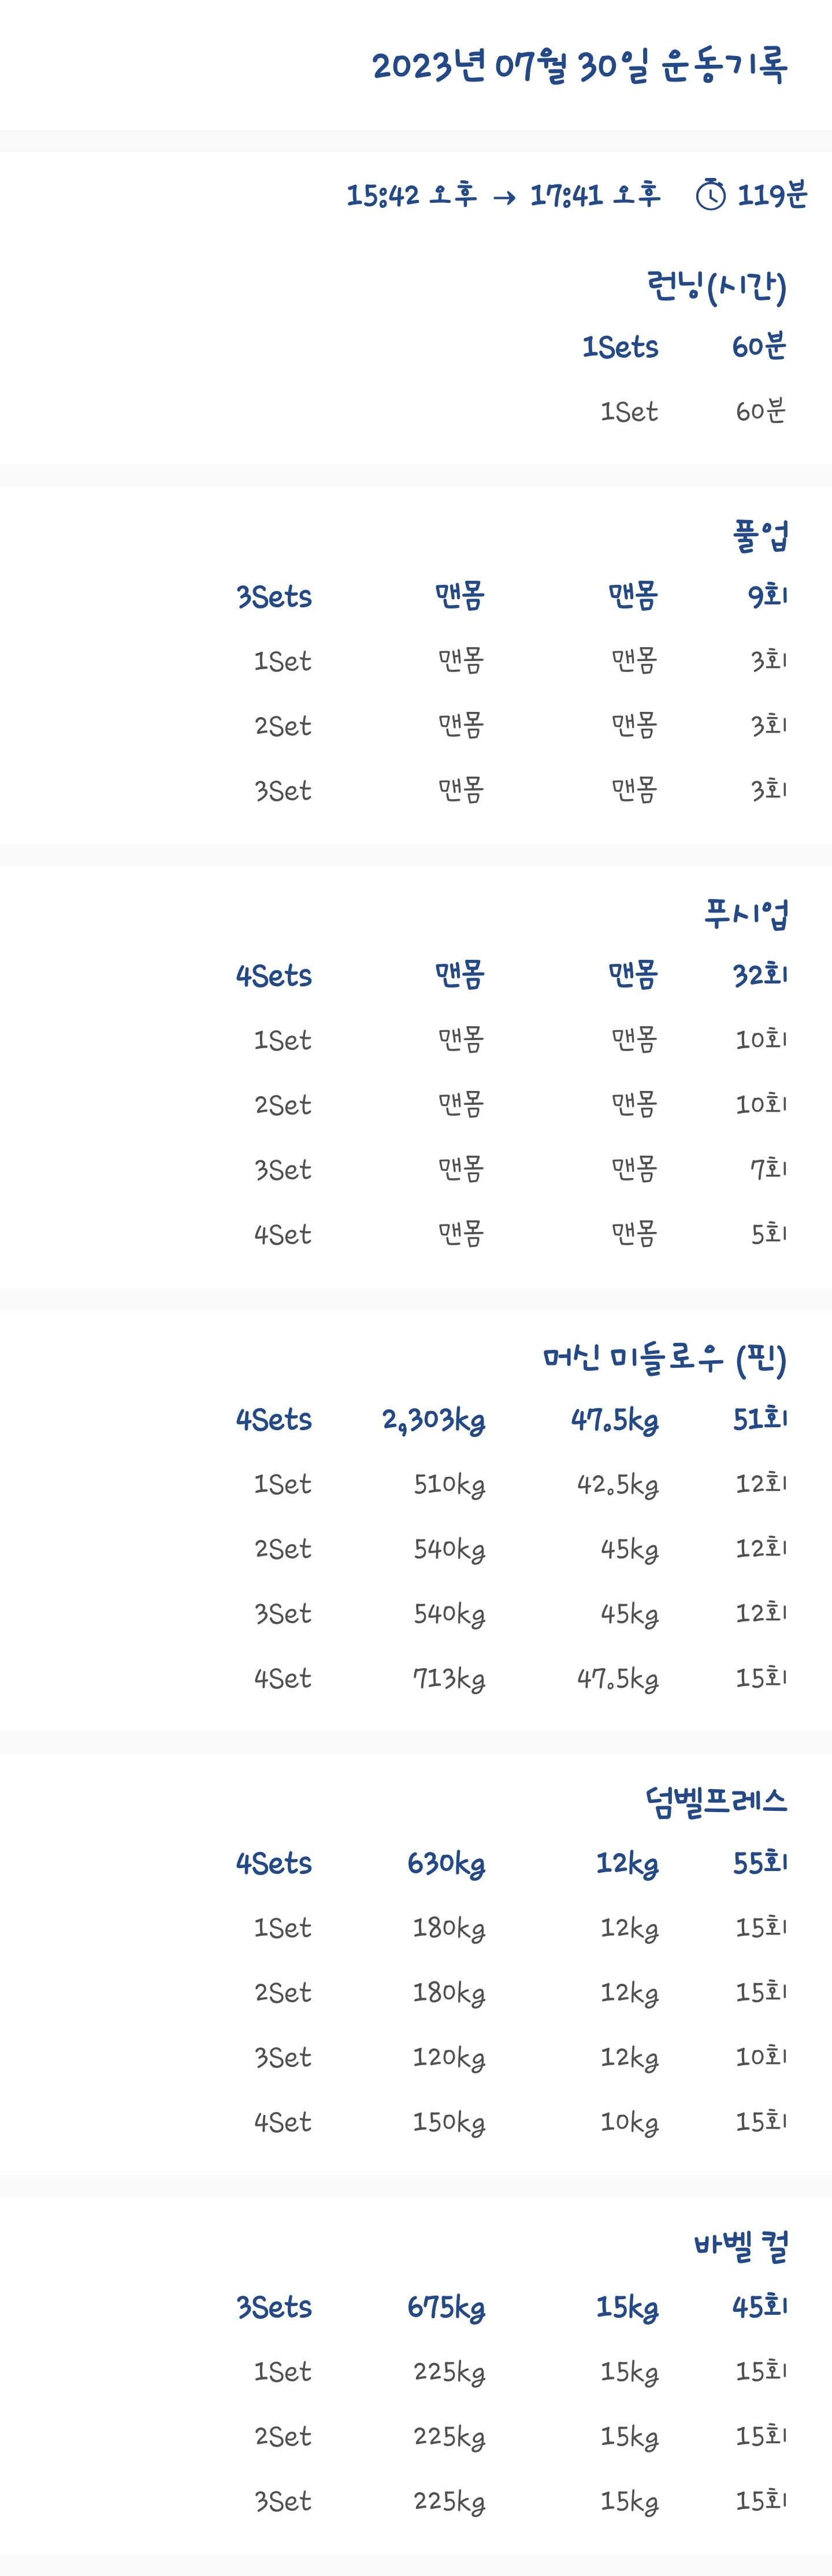Click the stopwatch icon beside 119분
This screenshot has width=832, height=2576.
pos(710,194)
